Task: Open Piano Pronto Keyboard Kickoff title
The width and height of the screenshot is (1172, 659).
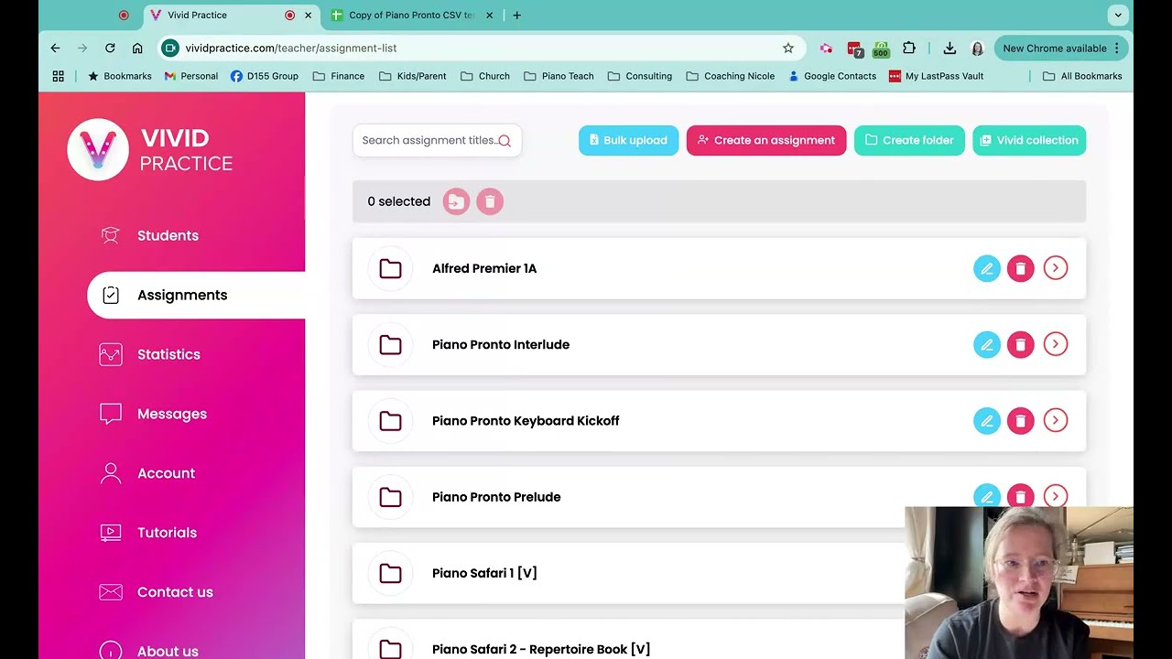Action: 526,420
